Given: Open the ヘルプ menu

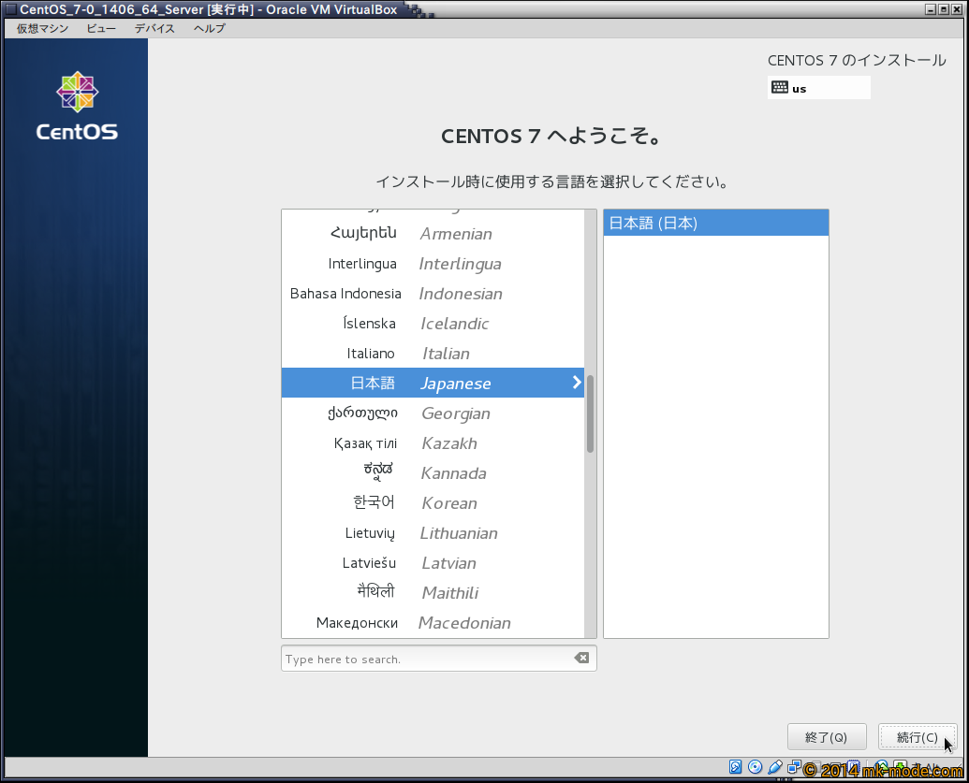Looking at the screenshot, I should click(209, 28).
